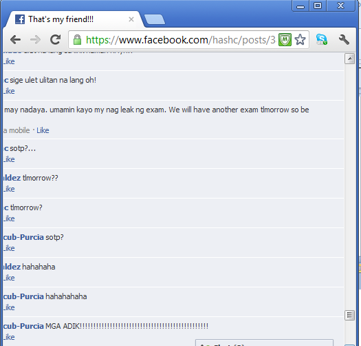The height and width of the screenshot is (346, 361).
Task: Click the Facebook favicon on the tab
Action: [20, 19]
